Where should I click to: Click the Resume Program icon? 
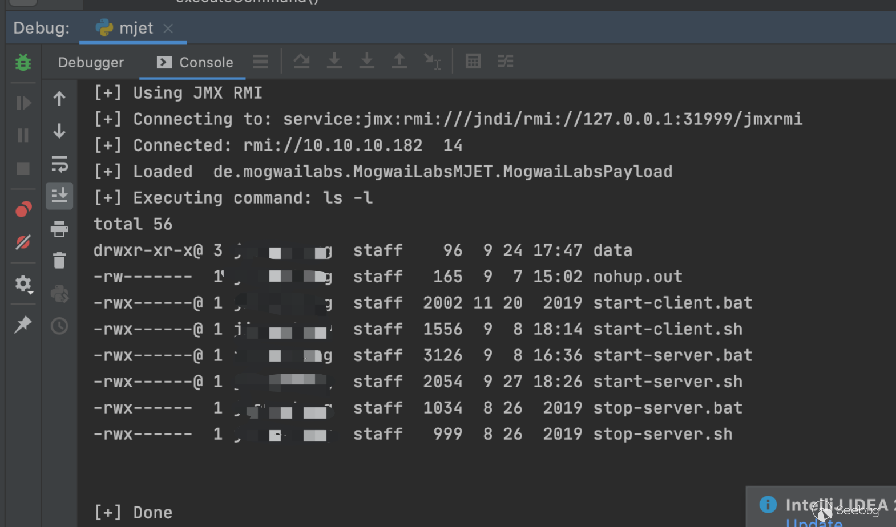pos(23,103)
